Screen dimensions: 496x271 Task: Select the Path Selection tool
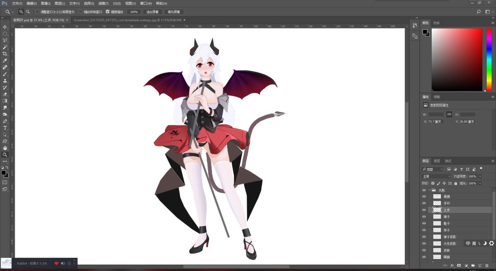(5, 135)
